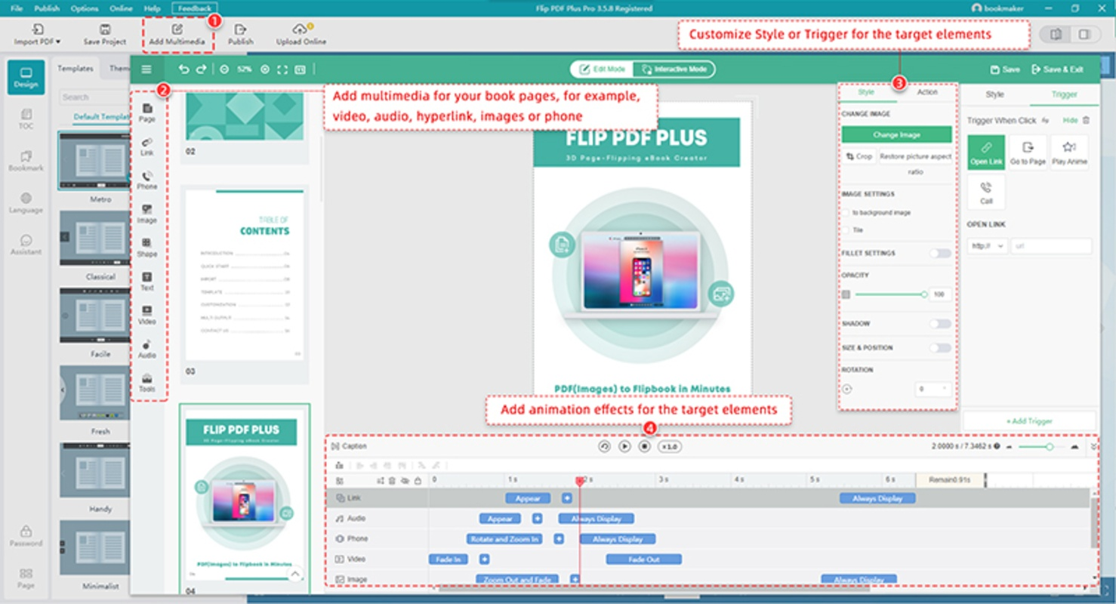Screen dimensions: 1116x604
Task: Open the Import PDF dropdown
Action: (38, 35)
